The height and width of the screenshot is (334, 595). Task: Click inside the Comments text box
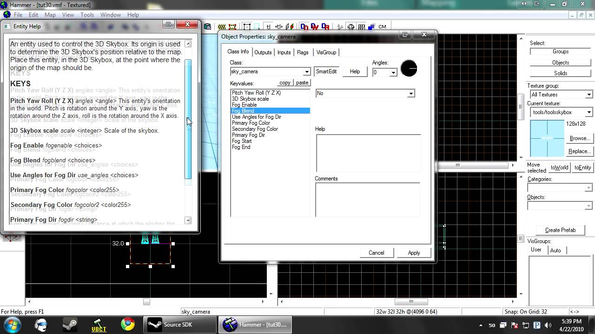367,199
